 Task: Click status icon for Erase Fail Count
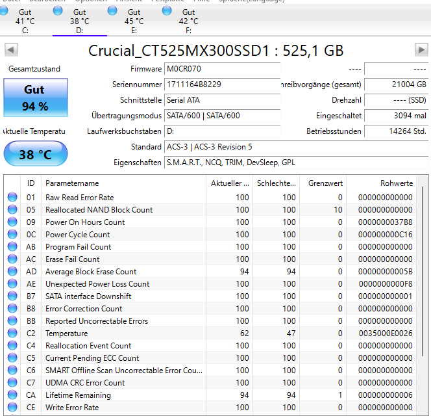tap(12, 259)
